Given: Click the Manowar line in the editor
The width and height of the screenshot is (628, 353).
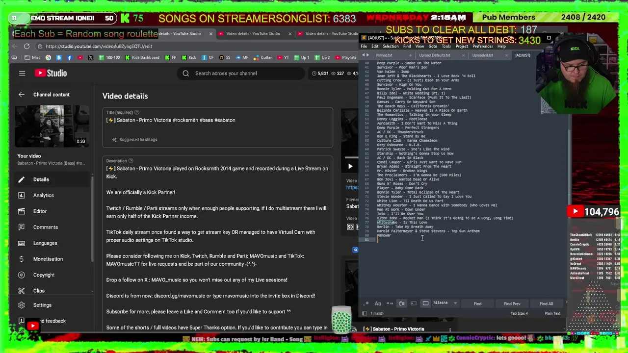Looking at the screenshot, I should click(384, 235).
